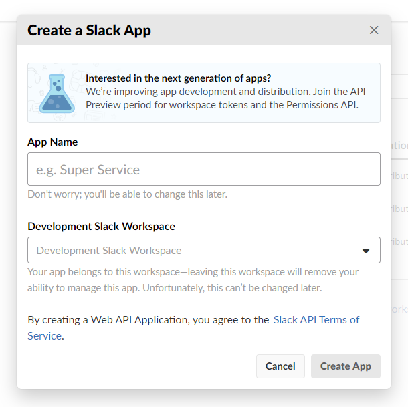Click the "By creating a Web API Application" text
Image resolution: width=408 pixels, height=407 pixels.
click(148, 320)
